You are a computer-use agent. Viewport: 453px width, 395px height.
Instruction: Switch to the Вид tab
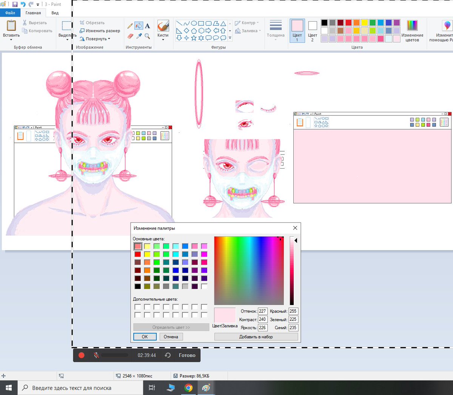click(55, 12)
